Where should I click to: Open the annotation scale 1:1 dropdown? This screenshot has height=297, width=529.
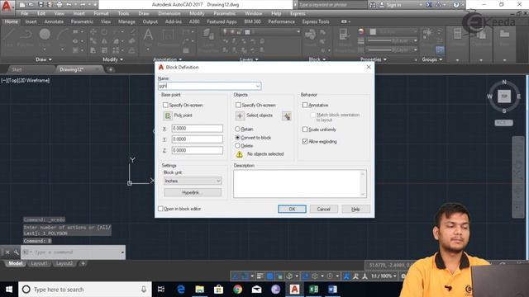(384, 276)
